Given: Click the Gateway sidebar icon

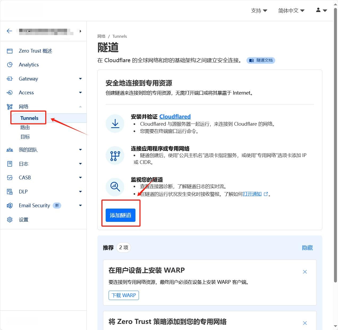Looking at the screenshot, I should (x=10, y=79).
